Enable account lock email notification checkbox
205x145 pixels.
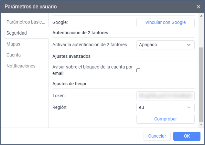[138, 70]
